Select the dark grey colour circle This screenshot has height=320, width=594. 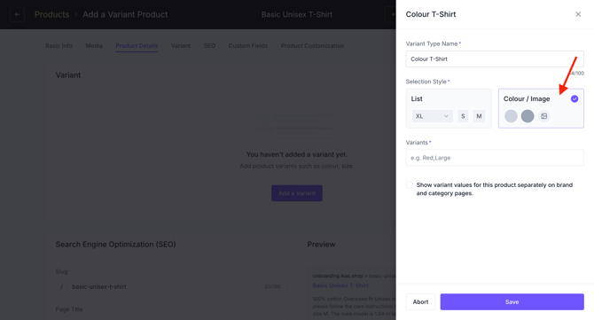click(528, 116)
